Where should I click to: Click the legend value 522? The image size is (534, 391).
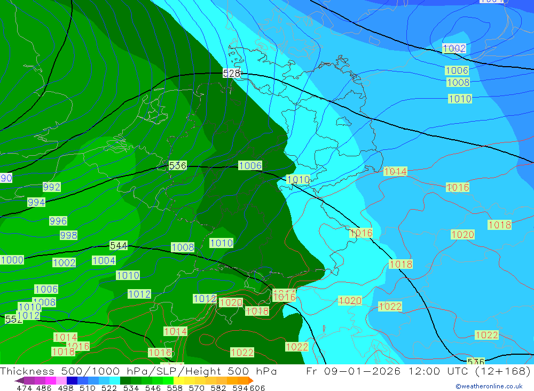(109, 388)
